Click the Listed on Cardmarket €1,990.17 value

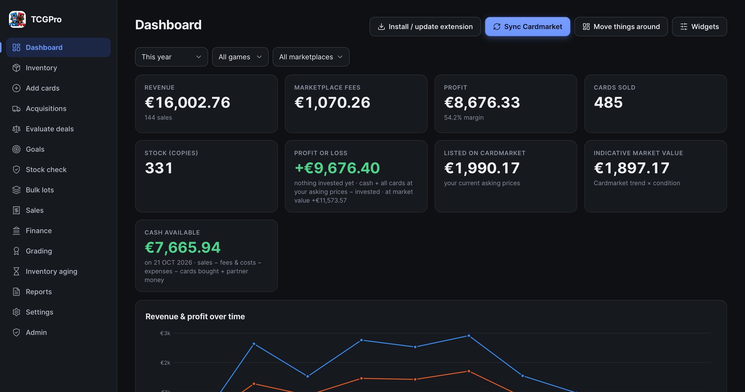482,168
